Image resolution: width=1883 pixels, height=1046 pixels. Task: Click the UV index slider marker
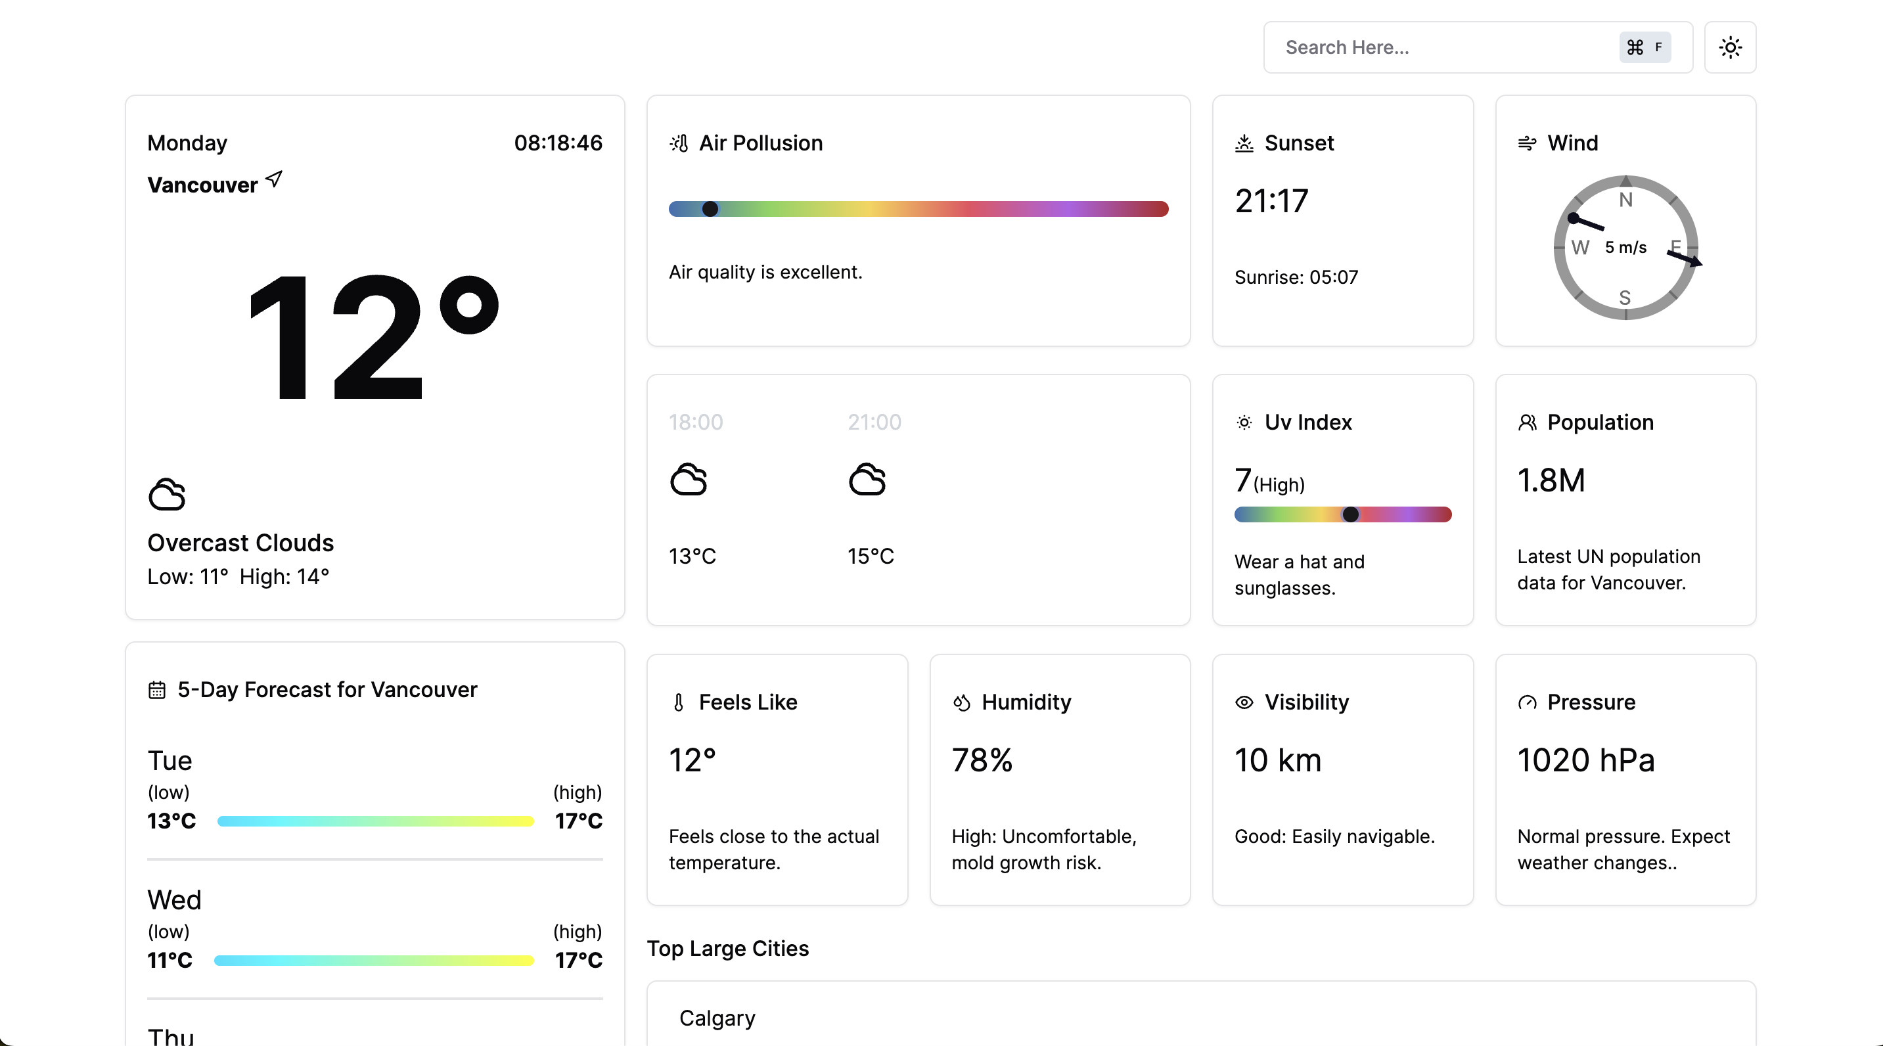click(x=1350, y=514)
